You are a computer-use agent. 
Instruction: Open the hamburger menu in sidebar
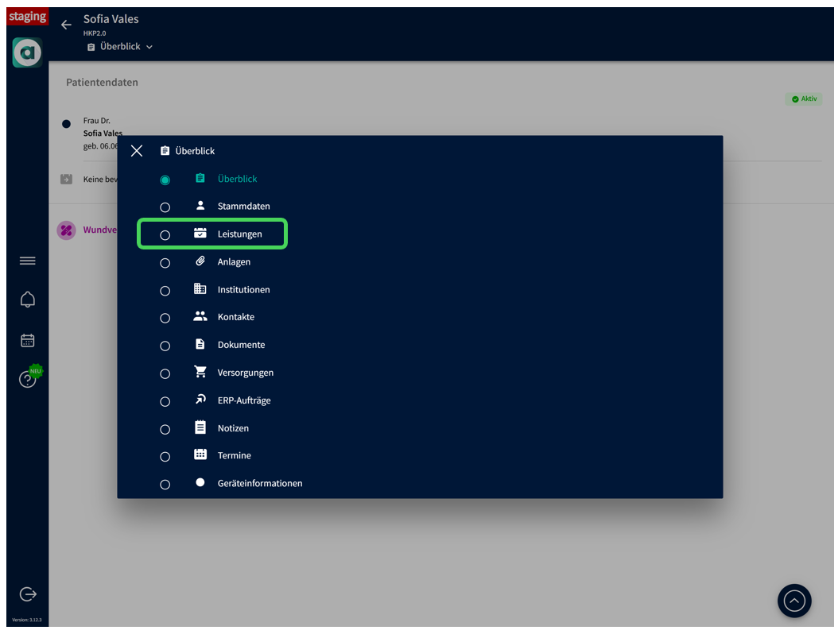point(28,261)
